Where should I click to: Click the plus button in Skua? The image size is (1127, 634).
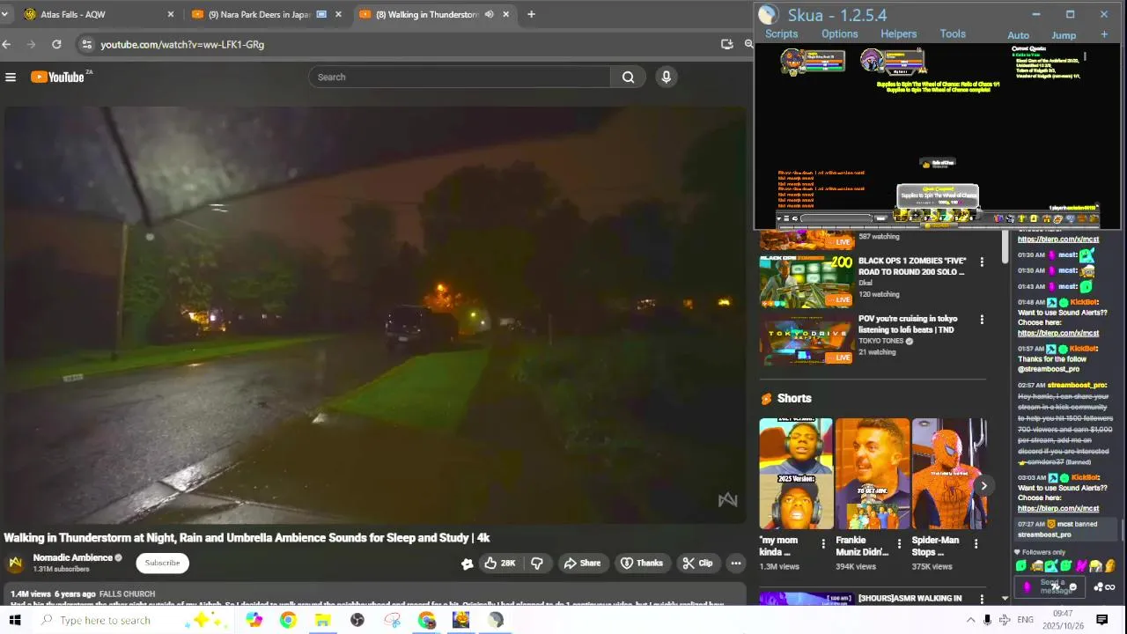[x=1104, y=34]
